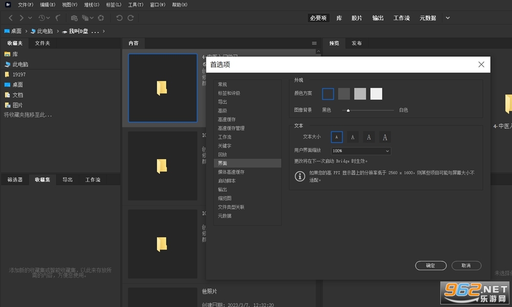Screen dimensions: 512x307
Task: Switch to the 元数据 workspace
Action: pos(428,18)
